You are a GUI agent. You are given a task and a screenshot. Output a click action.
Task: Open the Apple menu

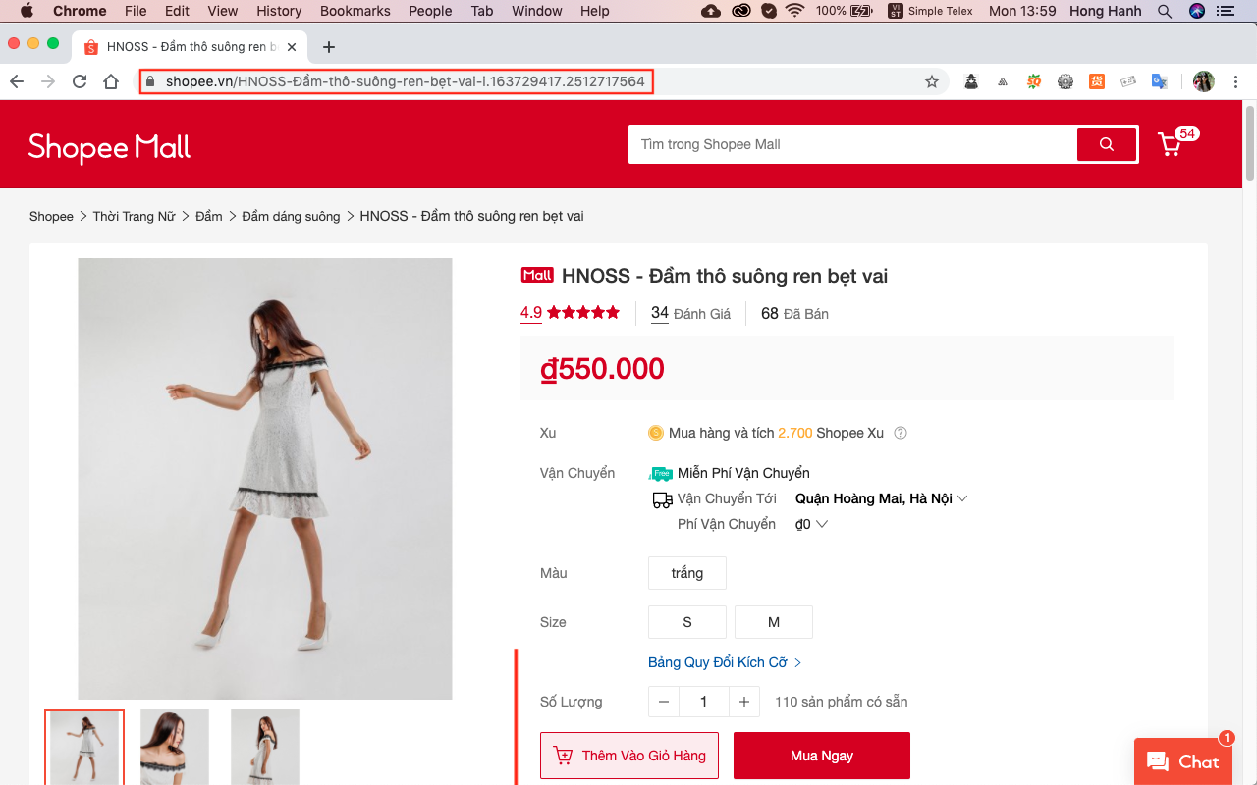coord(27,11)
